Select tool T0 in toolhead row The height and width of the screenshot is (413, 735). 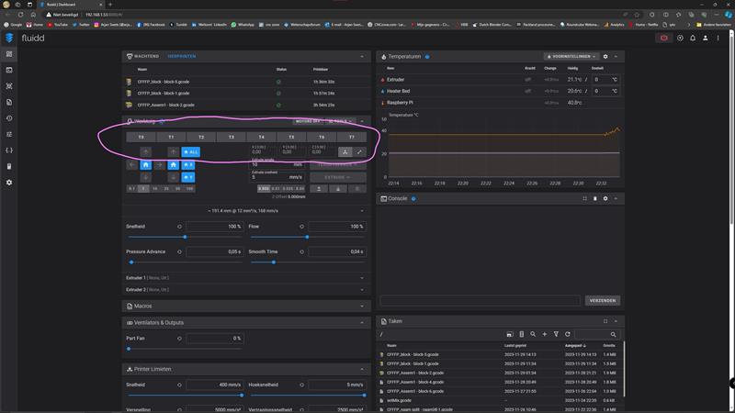tap(141, 137)
